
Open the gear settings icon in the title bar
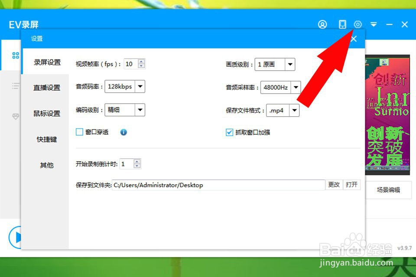tap(357, 24)
